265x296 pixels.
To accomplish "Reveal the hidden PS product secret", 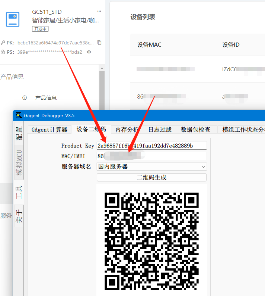I will 89,52.
